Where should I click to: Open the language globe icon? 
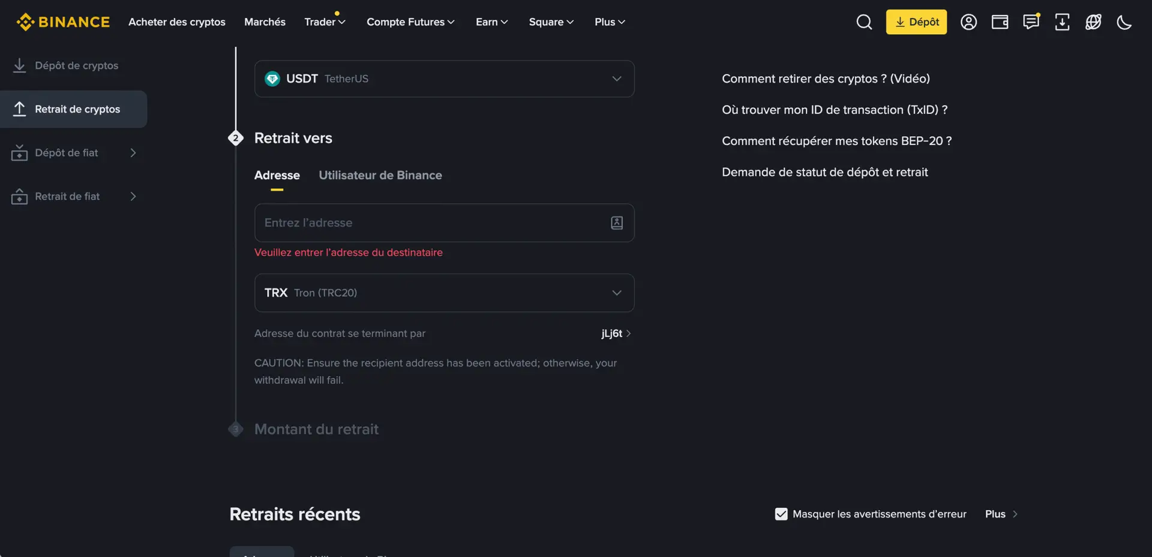pos(1093,22)
